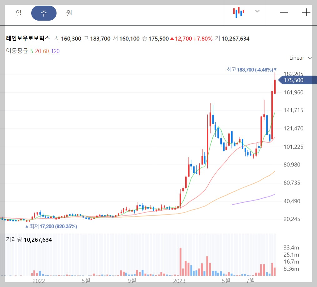
Task: Click the 레인보우로보틱스 stock name
Action: [x=28, y=38]
